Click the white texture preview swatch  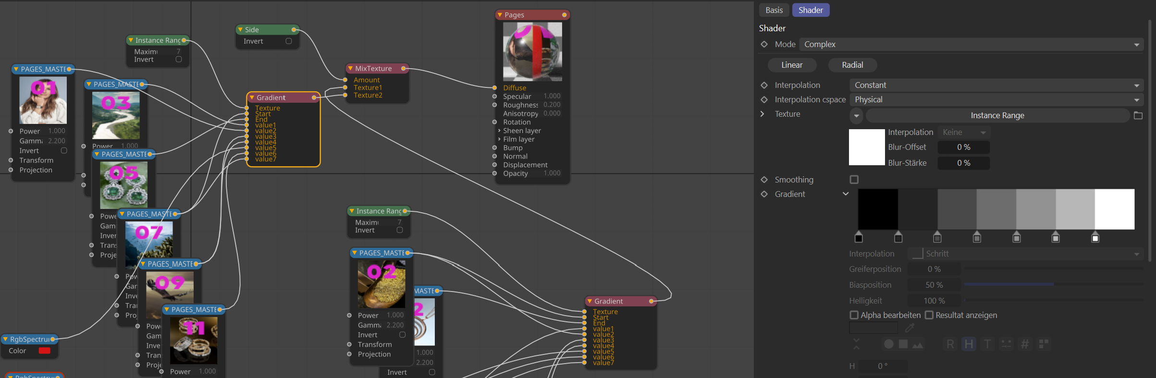pos(867,147)
